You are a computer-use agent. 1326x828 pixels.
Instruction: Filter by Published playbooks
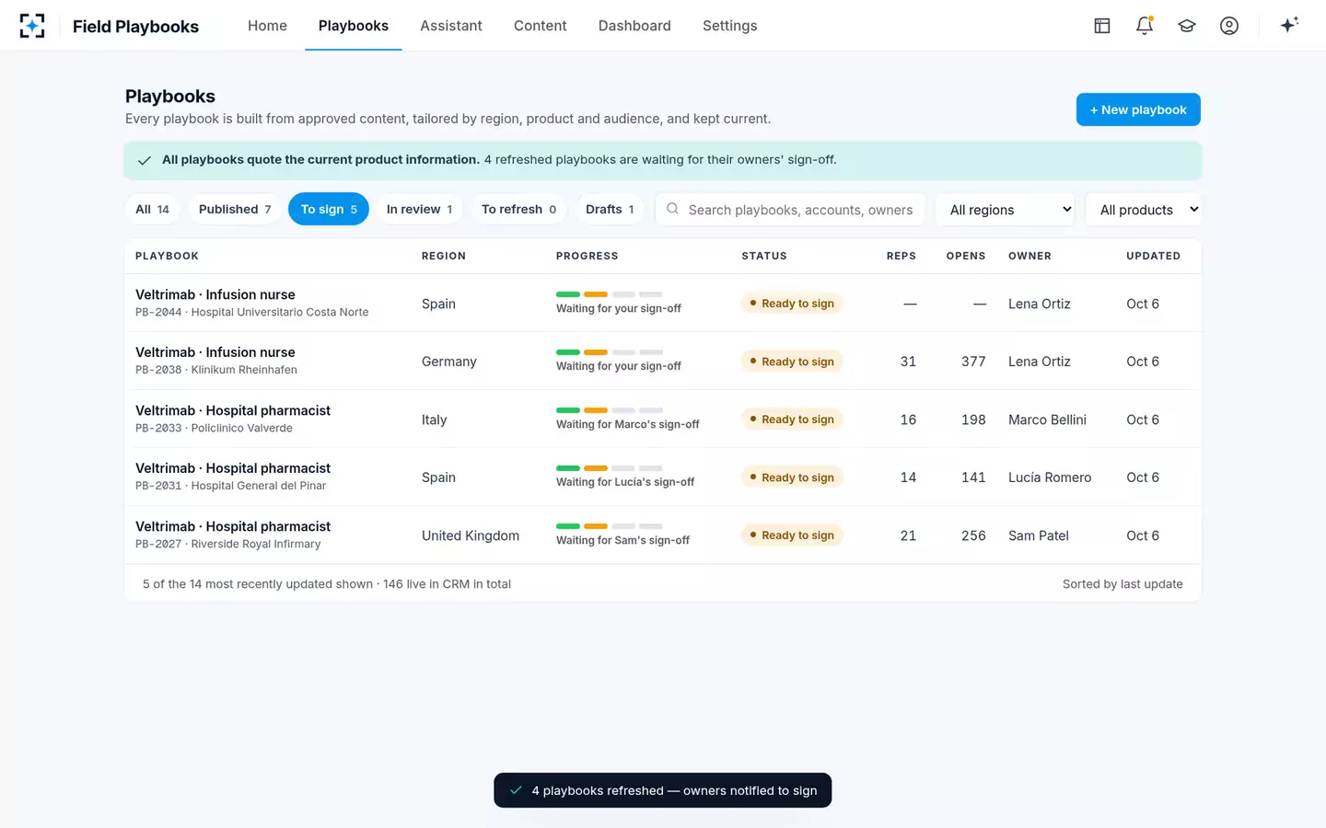[235, 209]
